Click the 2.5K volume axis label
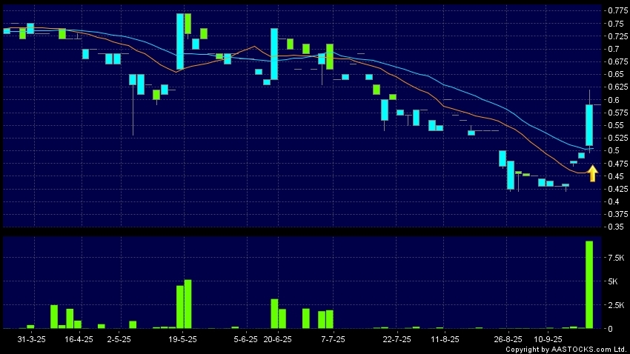This screenshot has height=354, width=630. click(x=617, y=305)
